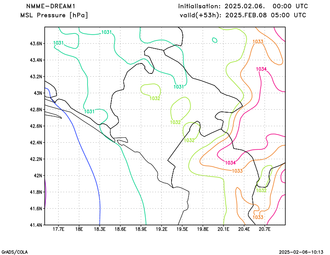Image resolution: width=330 pixels, height=255 pixels.
Task: Select the 41.8N latitude label
Action: (36, 192)
